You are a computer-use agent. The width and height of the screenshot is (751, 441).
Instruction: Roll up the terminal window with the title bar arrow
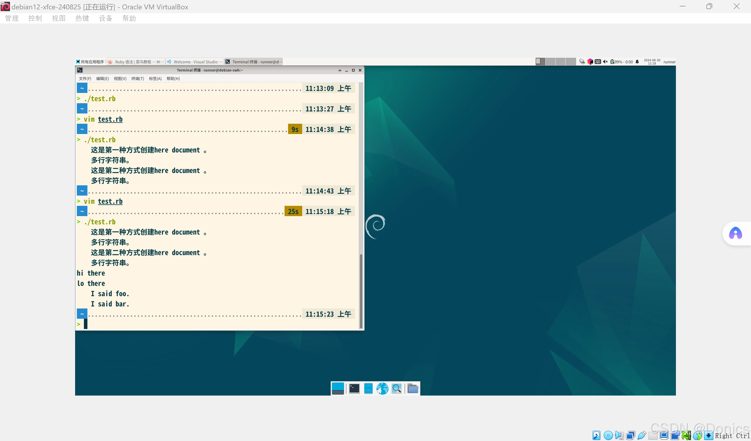click(340, 70)
